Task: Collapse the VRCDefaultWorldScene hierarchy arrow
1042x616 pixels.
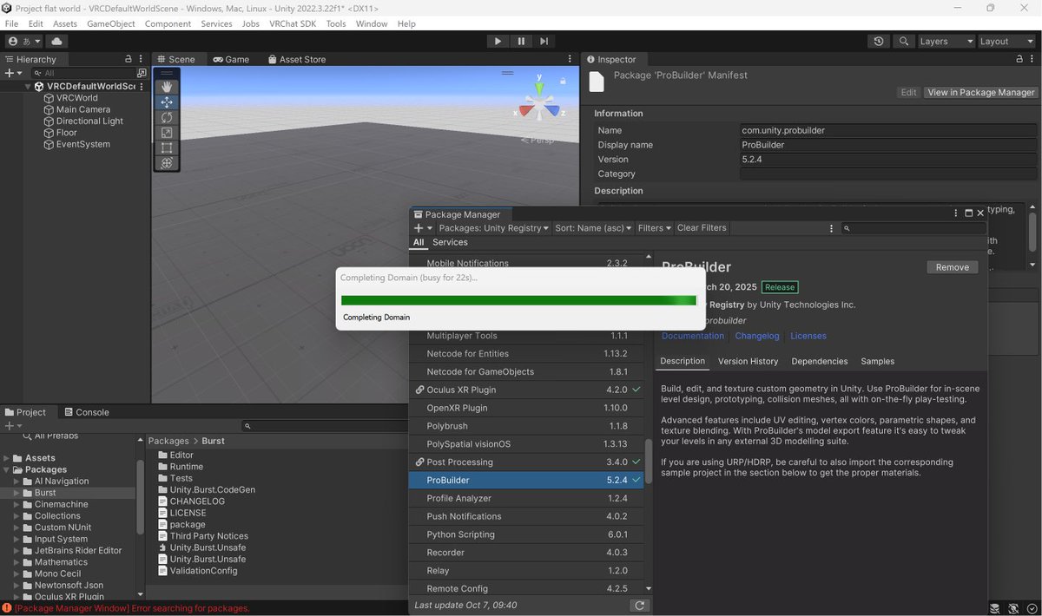Action: point(29,87)
